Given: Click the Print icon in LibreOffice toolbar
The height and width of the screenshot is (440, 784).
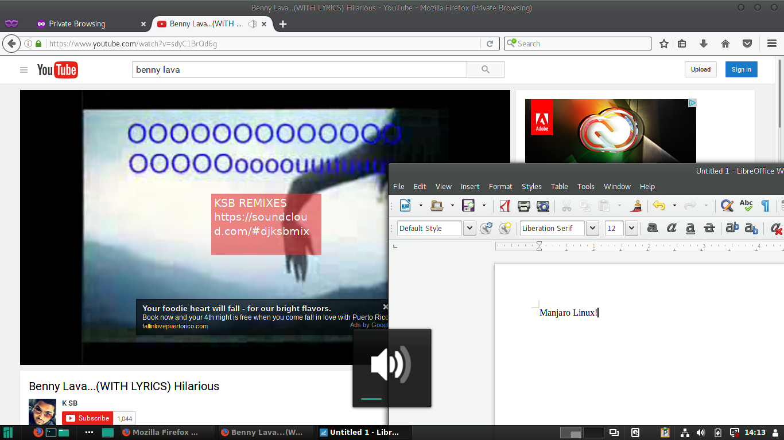Looking at the screenshot, I should coord(524,206).
